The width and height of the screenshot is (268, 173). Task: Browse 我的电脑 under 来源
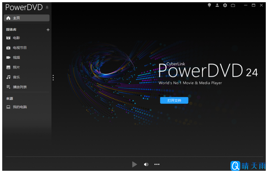[20, 107]
